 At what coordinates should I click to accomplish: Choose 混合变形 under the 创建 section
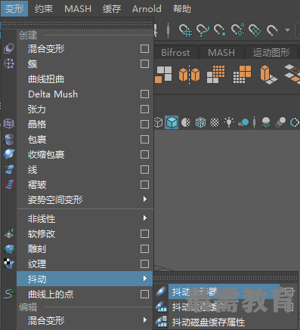[46, 49]
